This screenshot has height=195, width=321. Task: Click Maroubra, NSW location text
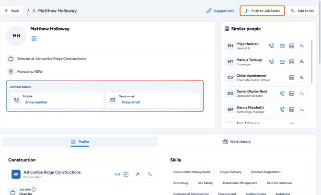pyautogui.click(x=30, y=71)
